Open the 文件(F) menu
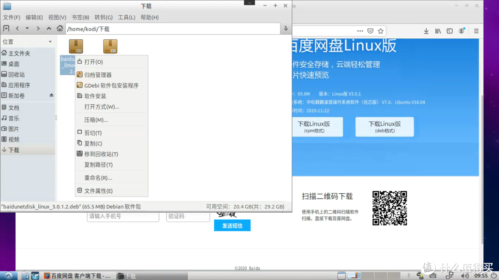Image resolution: width=499 pixels, height=280 pixels. click(x=12, y=18)
